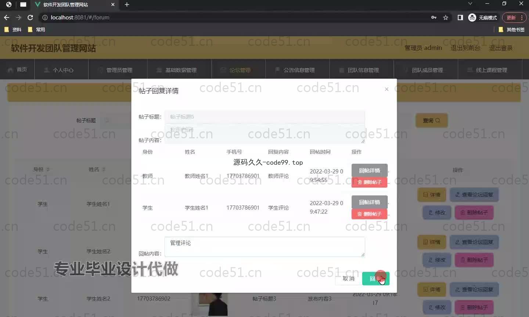Click the site info icon before URL

[45, 17]
